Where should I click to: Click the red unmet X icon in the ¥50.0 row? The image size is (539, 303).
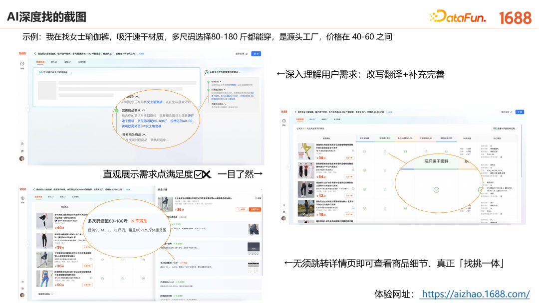tap(143, 279)
